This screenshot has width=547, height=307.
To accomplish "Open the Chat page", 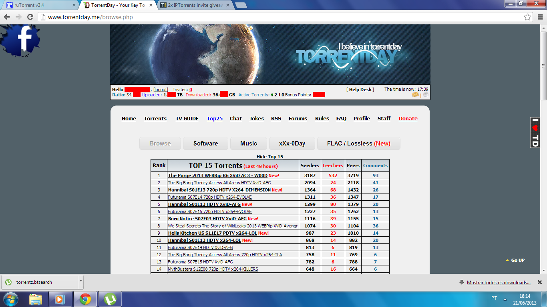I will coord(236,118).
